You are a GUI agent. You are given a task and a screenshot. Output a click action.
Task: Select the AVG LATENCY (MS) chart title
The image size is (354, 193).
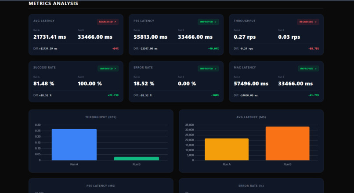[251, 117]
